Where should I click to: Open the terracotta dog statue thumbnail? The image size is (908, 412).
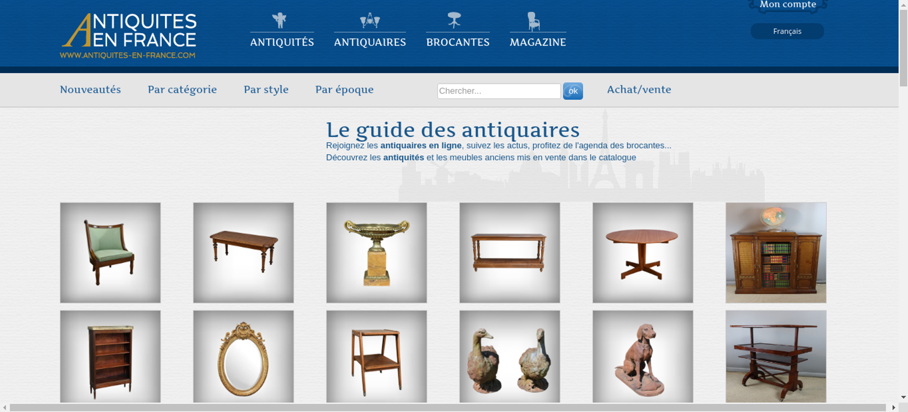click(x=643, y=357)
